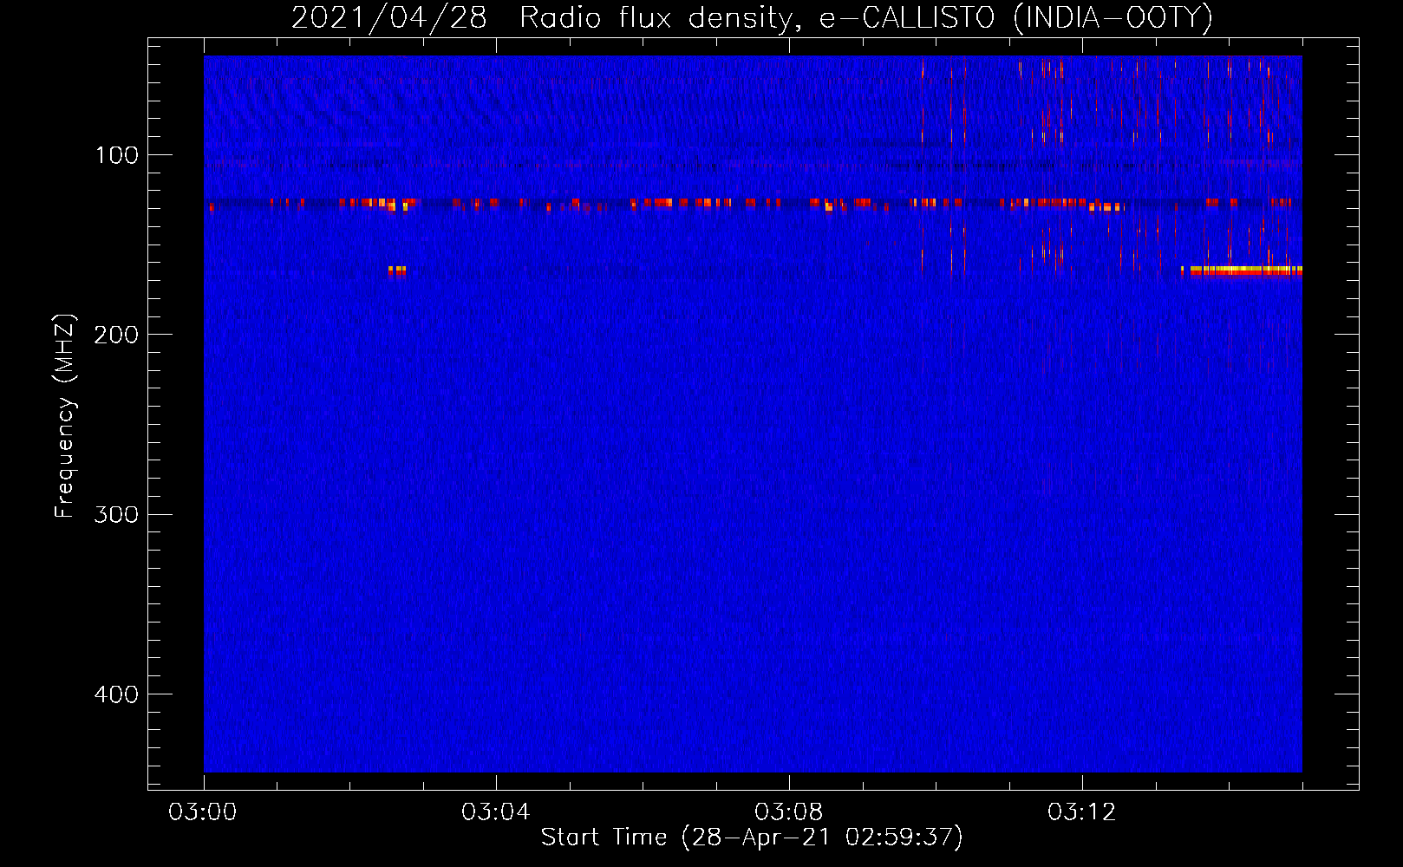
Task: Click the '03:00' time tick label
Action: (203, 812)
